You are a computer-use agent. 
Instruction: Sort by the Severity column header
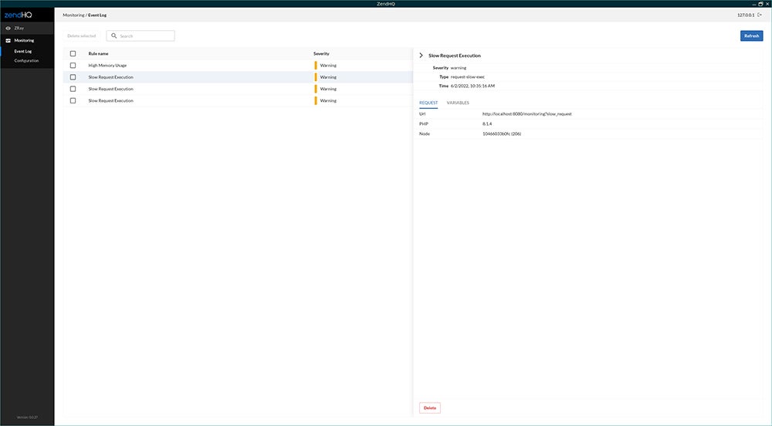[x=321, y=53]
